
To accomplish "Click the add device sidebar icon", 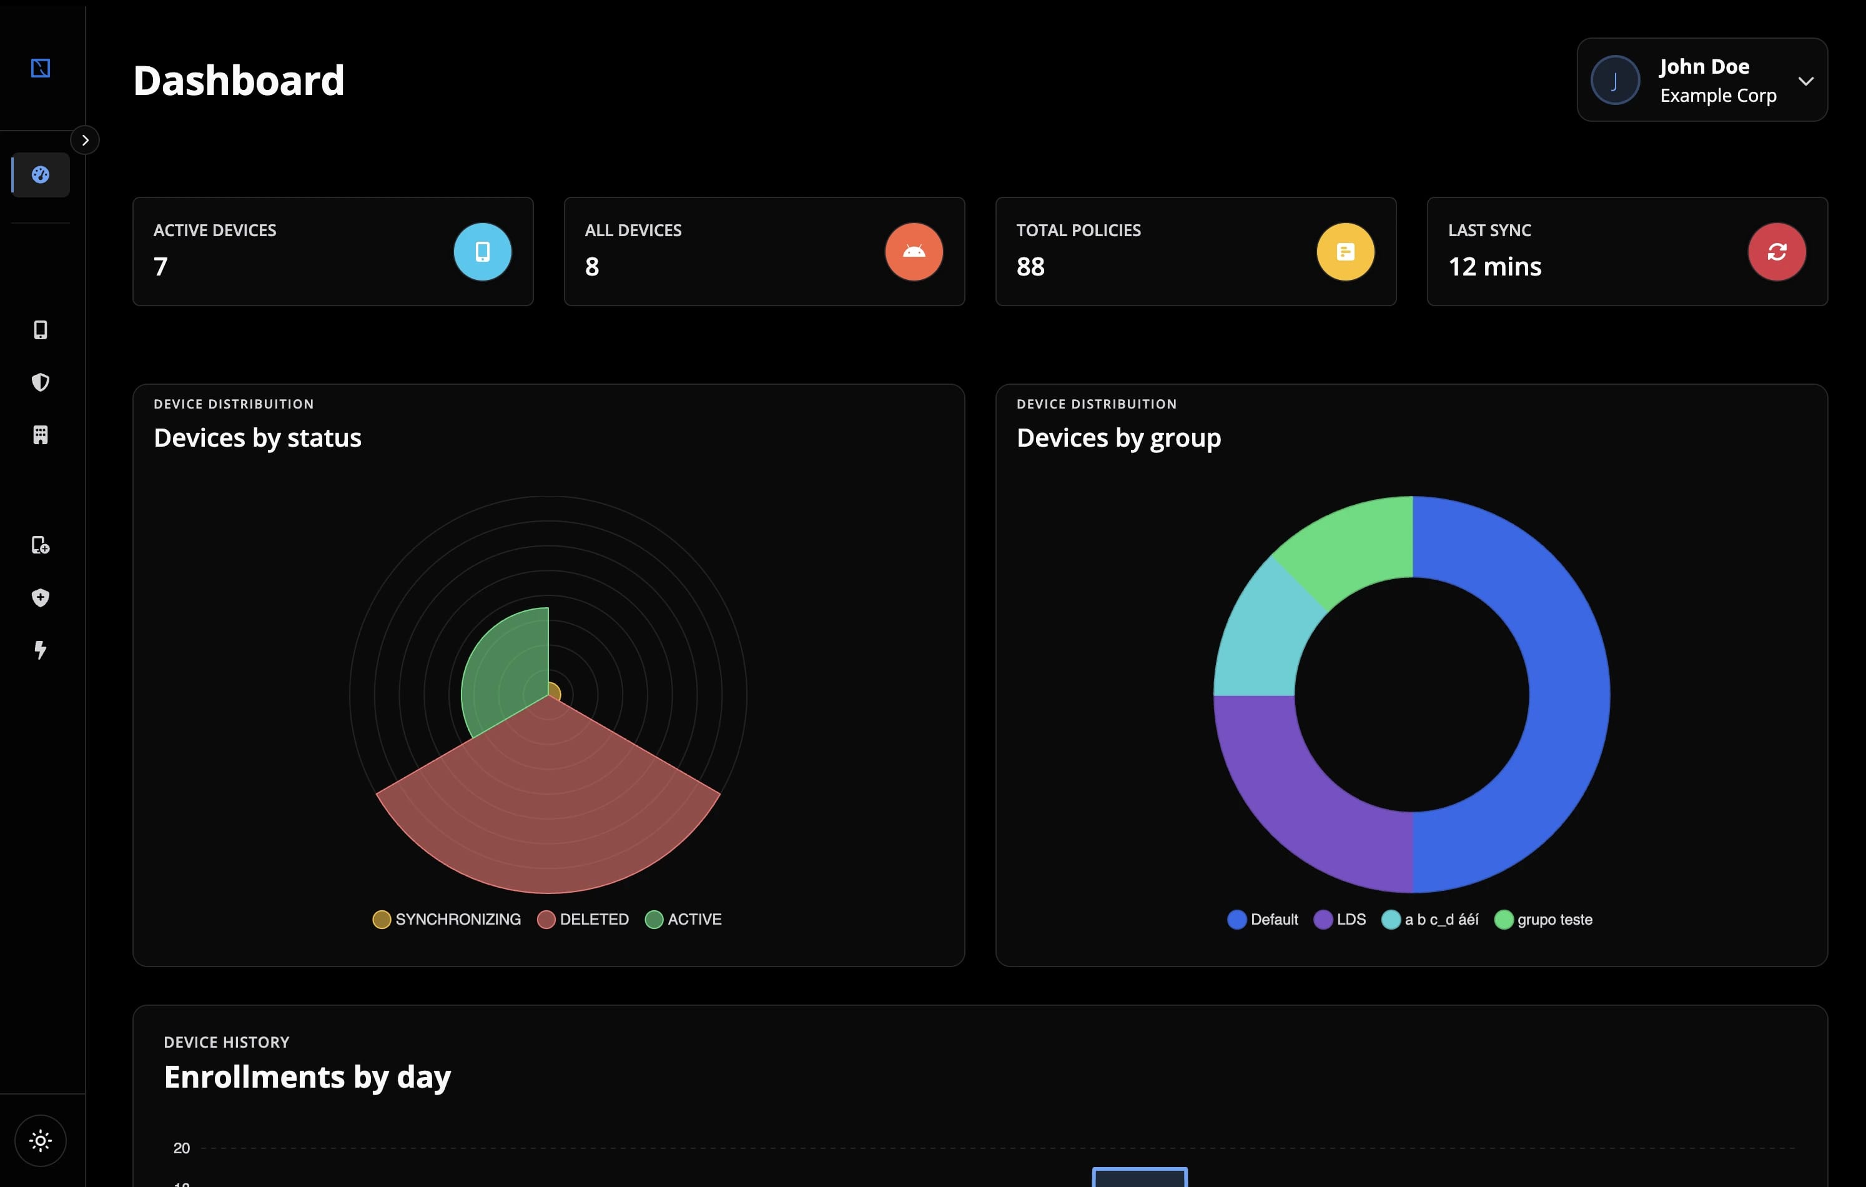I will point(41,545).
